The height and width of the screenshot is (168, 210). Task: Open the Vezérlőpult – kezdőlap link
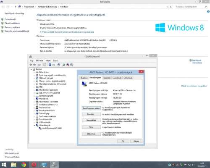click(x=14, y=13)
